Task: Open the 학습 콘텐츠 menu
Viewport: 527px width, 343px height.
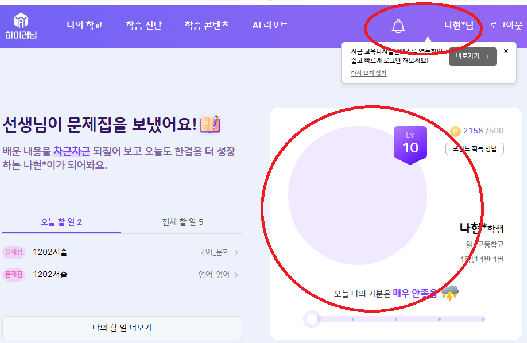Action: (206, 25)
